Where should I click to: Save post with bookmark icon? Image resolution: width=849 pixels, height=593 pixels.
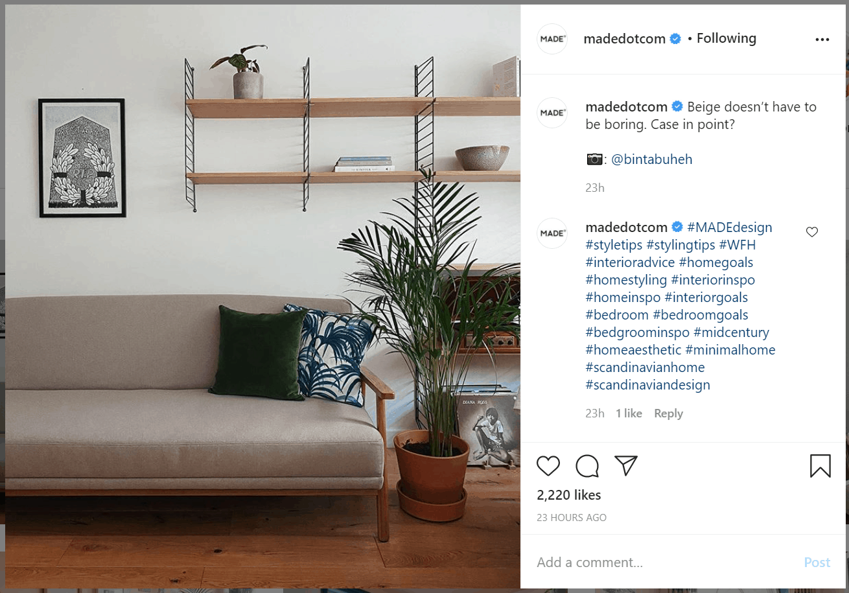pos(820,465)
